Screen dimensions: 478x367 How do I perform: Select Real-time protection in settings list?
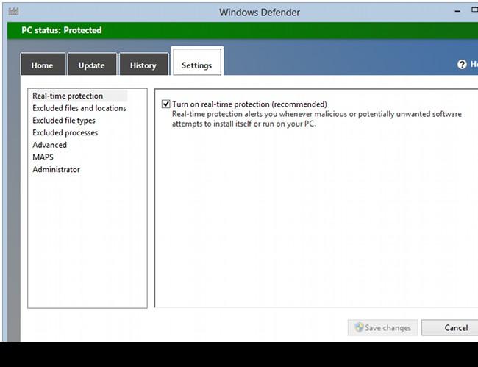coord(68,96)
